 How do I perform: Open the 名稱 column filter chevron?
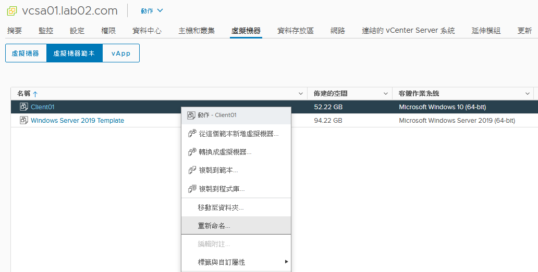point(300,94)
